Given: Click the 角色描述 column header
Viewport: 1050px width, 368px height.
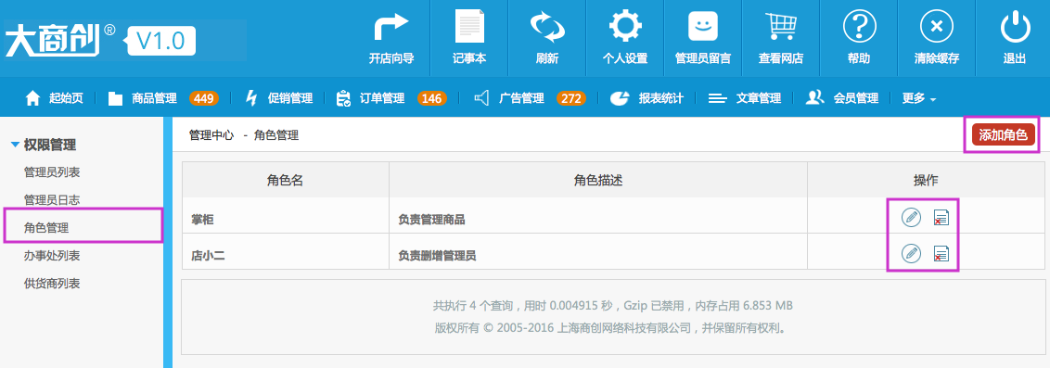Looking at the screenshot, I should [598, 180].
